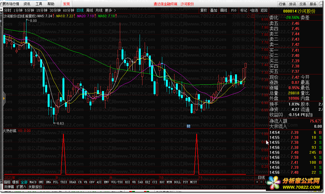Click the 资讯 button at top right
The height and width of the screenshot is (194, 325).
pyautogui.click(x=292, y=4)
